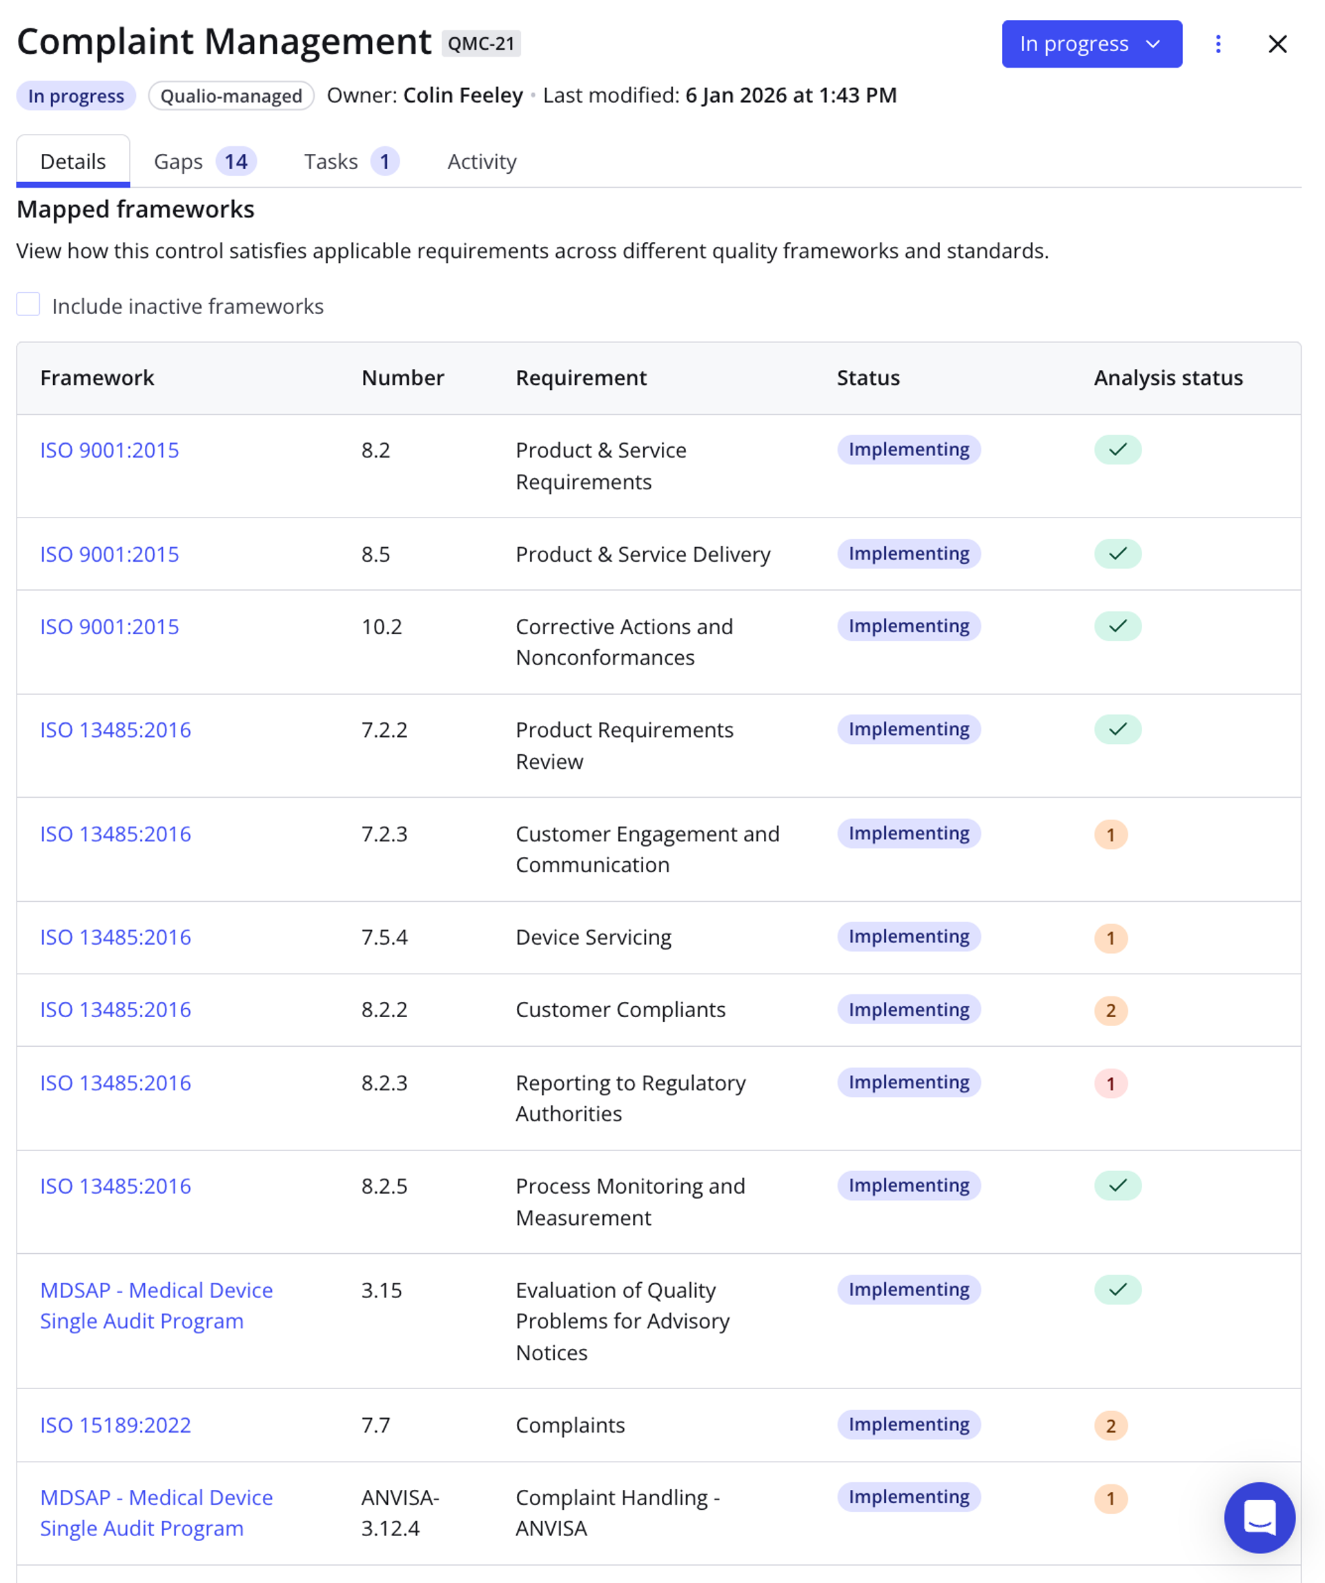Open the chat support widget

pos(1259,1517)
